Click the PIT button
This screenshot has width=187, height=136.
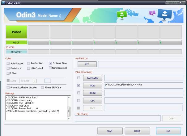[87, 64]
